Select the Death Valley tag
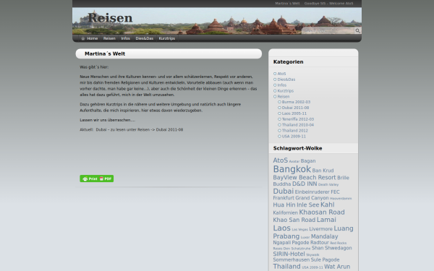 328,185
